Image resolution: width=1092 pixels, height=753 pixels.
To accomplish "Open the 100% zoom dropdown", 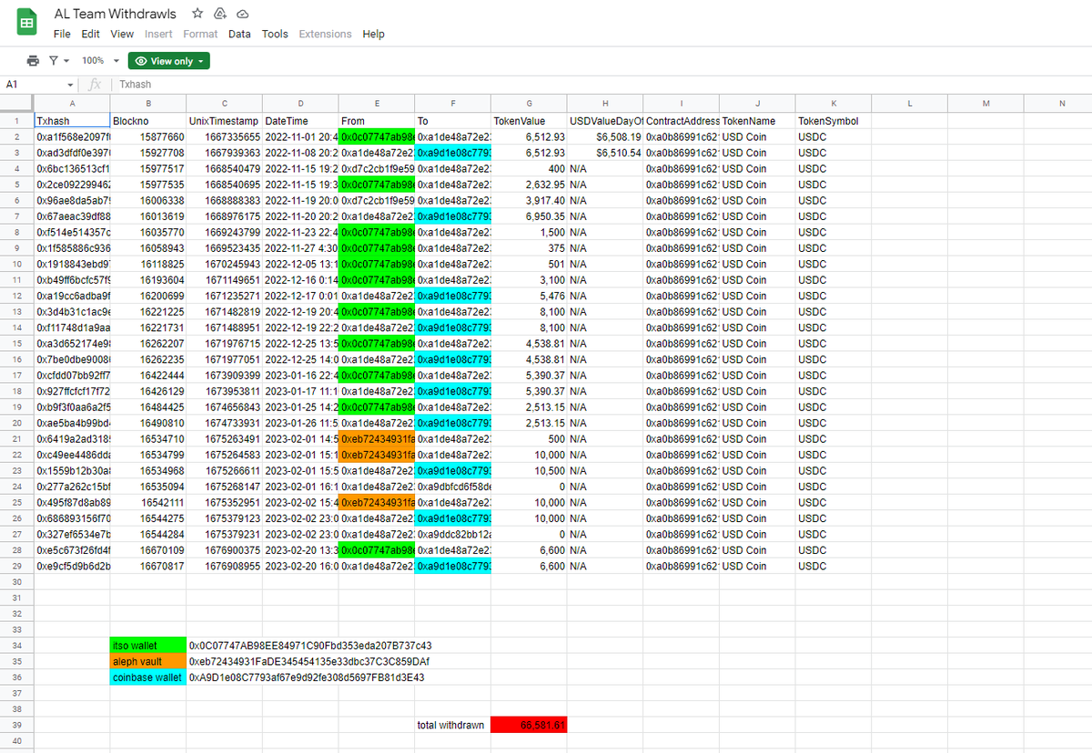I will 100,61.
